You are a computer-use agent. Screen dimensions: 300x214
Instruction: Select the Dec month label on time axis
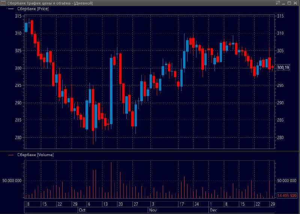click(213, 210)
